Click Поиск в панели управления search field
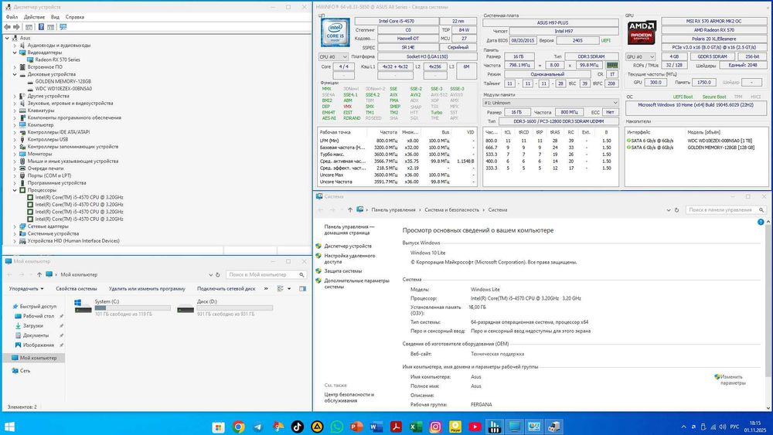This screenshot has width=773, height=435. pos(726,210)
